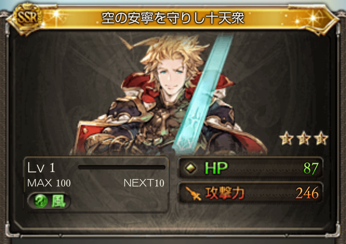The image size is (346, 244).
Task: Click the MAX 100 level cap text
Action: click(x=49, y=183)
